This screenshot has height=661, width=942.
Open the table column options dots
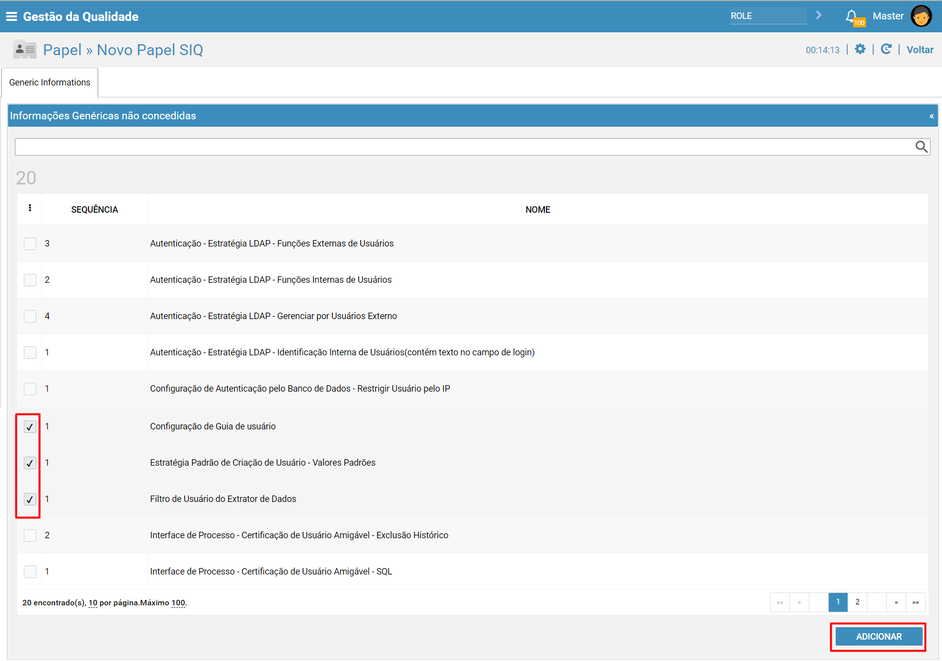(x=30, y=208)
